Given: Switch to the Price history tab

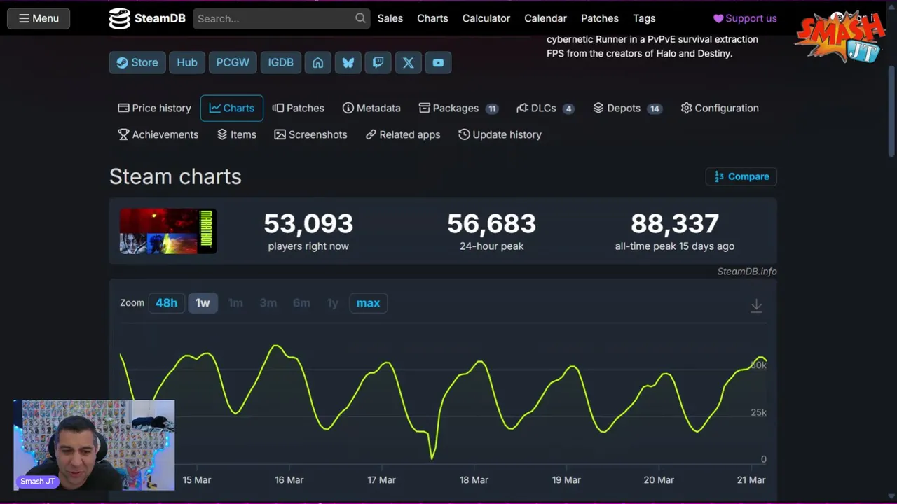Looking at the screenshot, I should (154, 108).
